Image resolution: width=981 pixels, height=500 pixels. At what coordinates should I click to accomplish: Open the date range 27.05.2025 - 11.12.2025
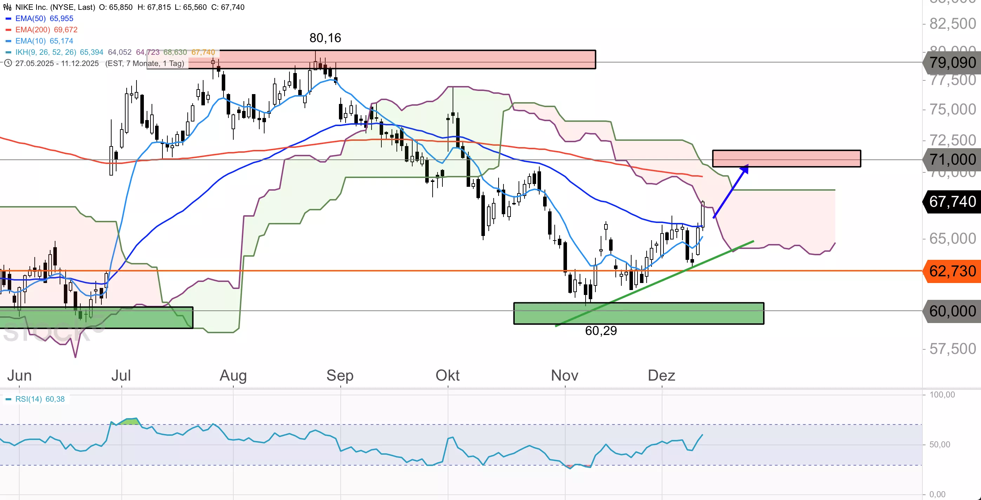click(x=57, y=63)
